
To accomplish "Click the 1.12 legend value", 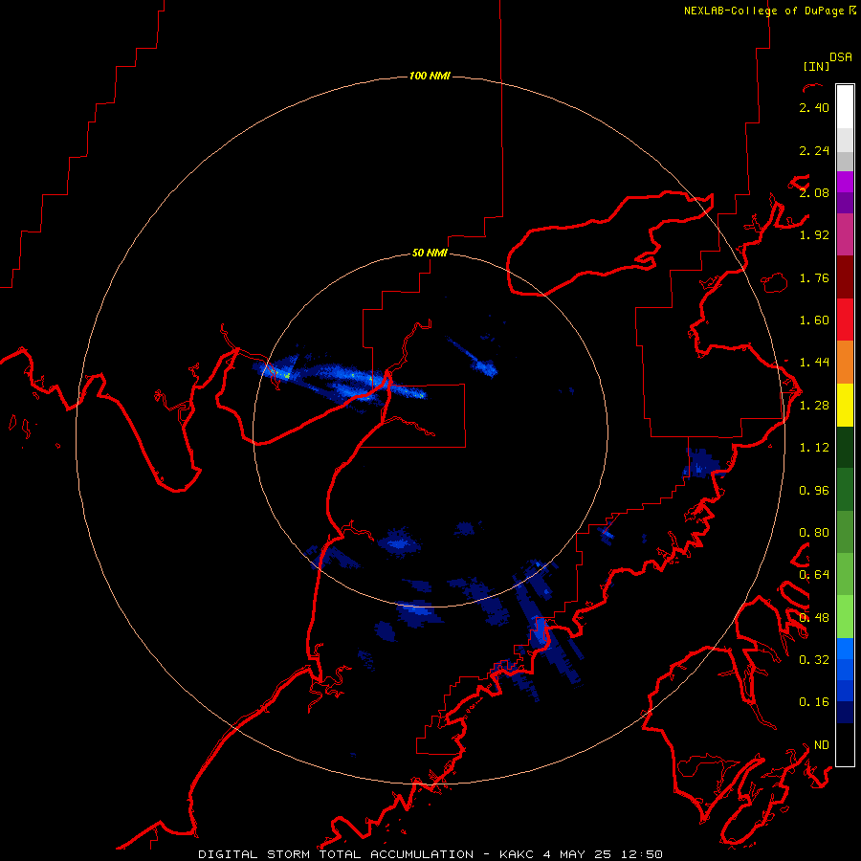I will click(814, 448).
